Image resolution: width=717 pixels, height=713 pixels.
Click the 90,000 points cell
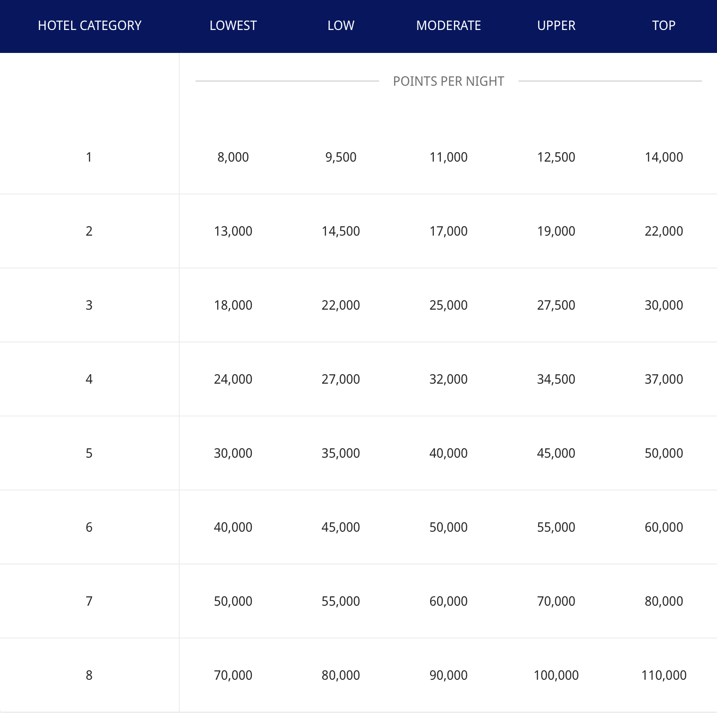click(x=448, y=675)
